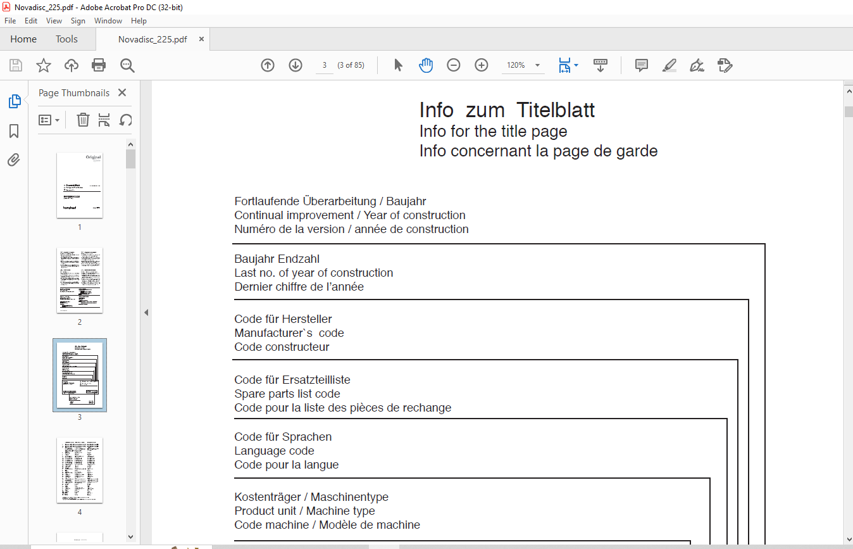Zoom in with plus icon
This screenshot has width=853, height=549.
pyautogui.click(x=482, y=65)
